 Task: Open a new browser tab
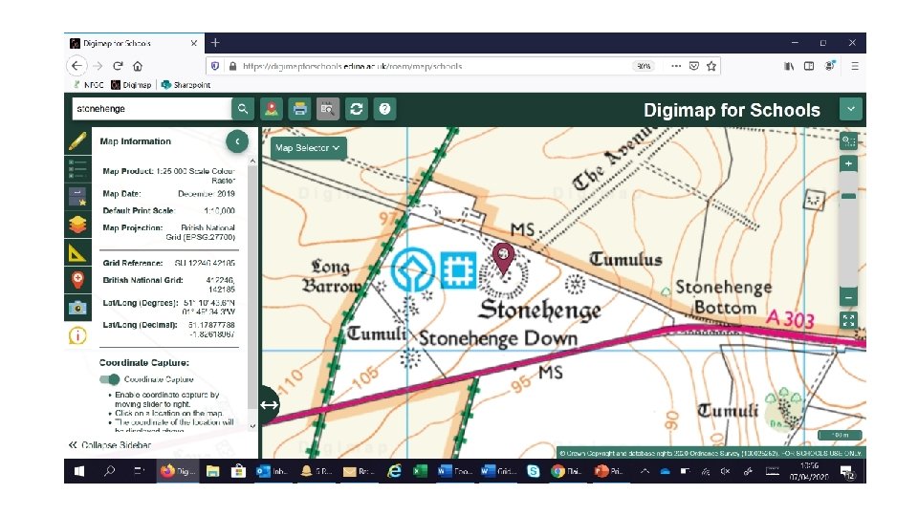[x=215, y=43]
